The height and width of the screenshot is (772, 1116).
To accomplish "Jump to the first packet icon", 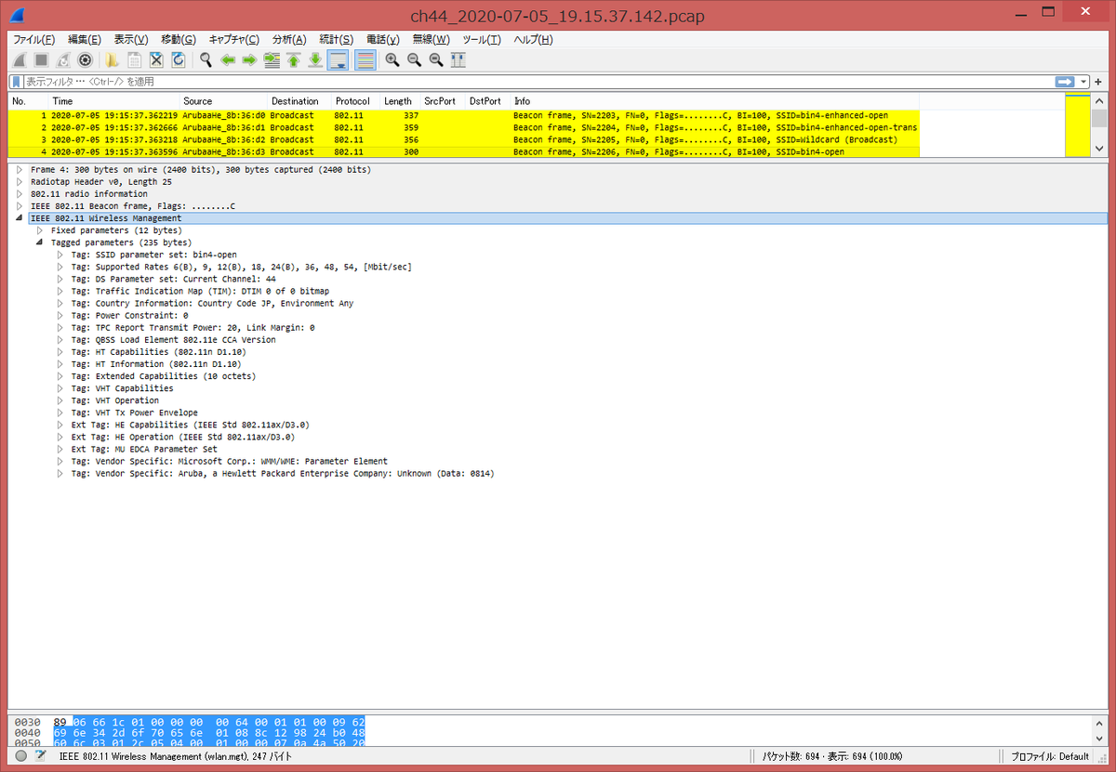I will [294, 60].
